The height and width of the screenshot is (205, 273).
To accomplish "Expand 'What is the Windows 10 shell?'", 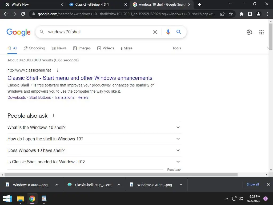I will click(94, 127).
